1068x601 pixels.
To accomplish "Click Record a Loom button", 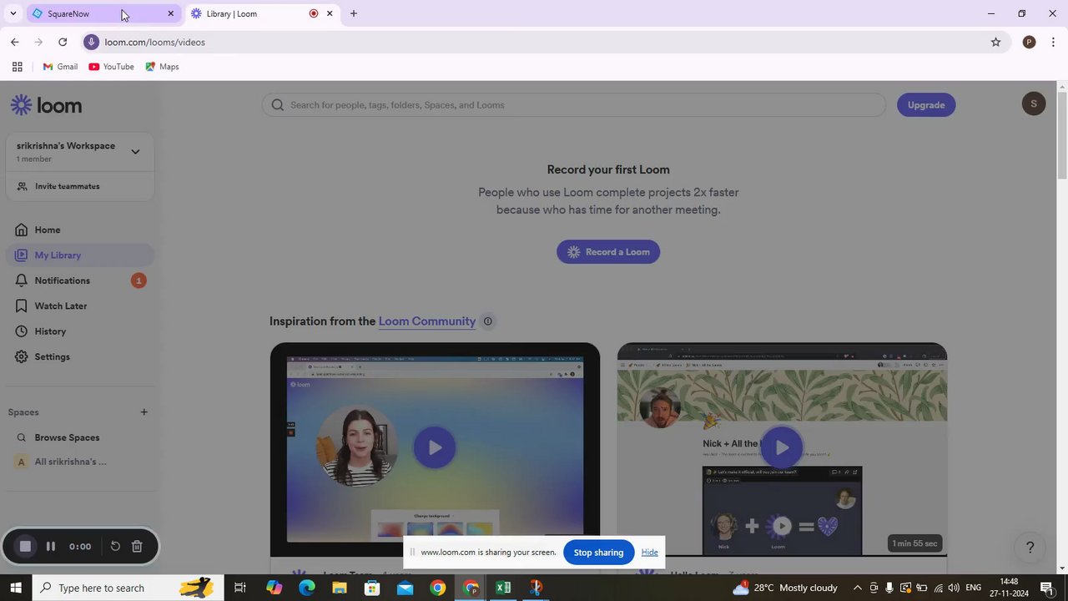I will coord(608,252).
